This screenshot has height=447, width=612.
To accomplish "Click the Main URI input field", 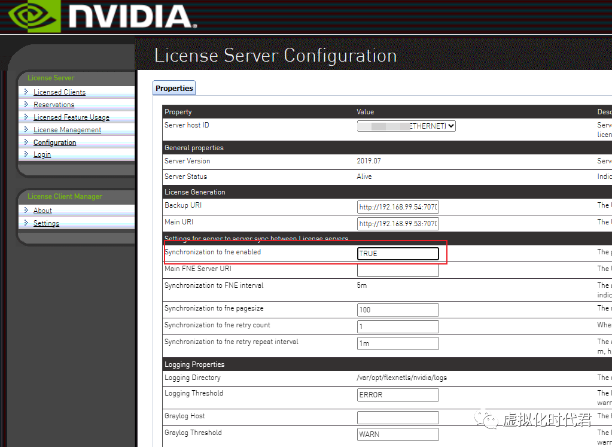I will (398, 224).
